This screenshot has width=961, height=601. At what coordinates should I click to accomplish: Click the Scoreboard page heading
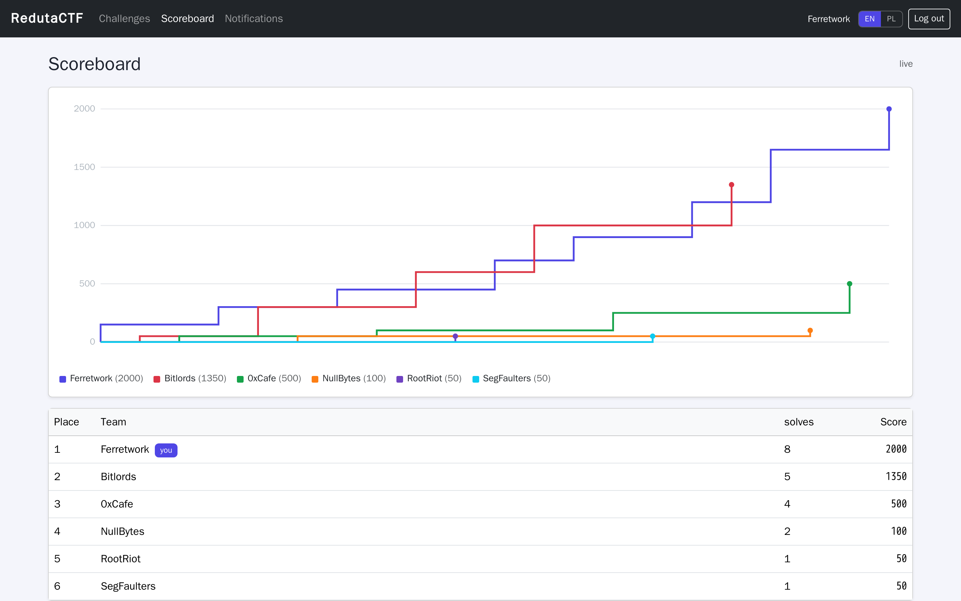(x=94, y=64)
